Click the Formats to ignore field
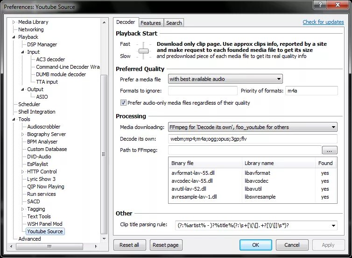This screenshot has width=352, height=258. (203, 91)
